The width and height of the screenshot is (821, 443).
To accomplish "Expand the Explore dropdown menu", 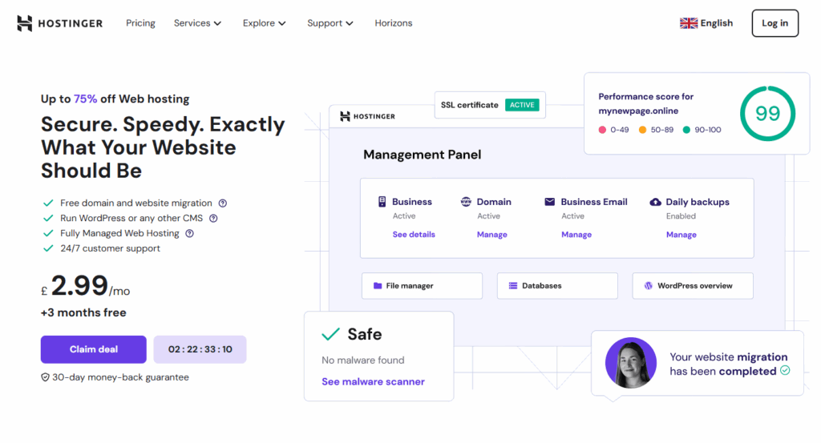I will pos(265,23).
